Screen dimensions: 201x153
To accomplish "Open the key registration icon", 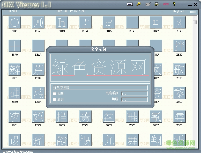I will click(x=139, y=4).
